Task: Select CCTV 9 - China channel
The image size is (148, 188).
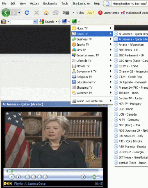Action: (x=131, y=66)
